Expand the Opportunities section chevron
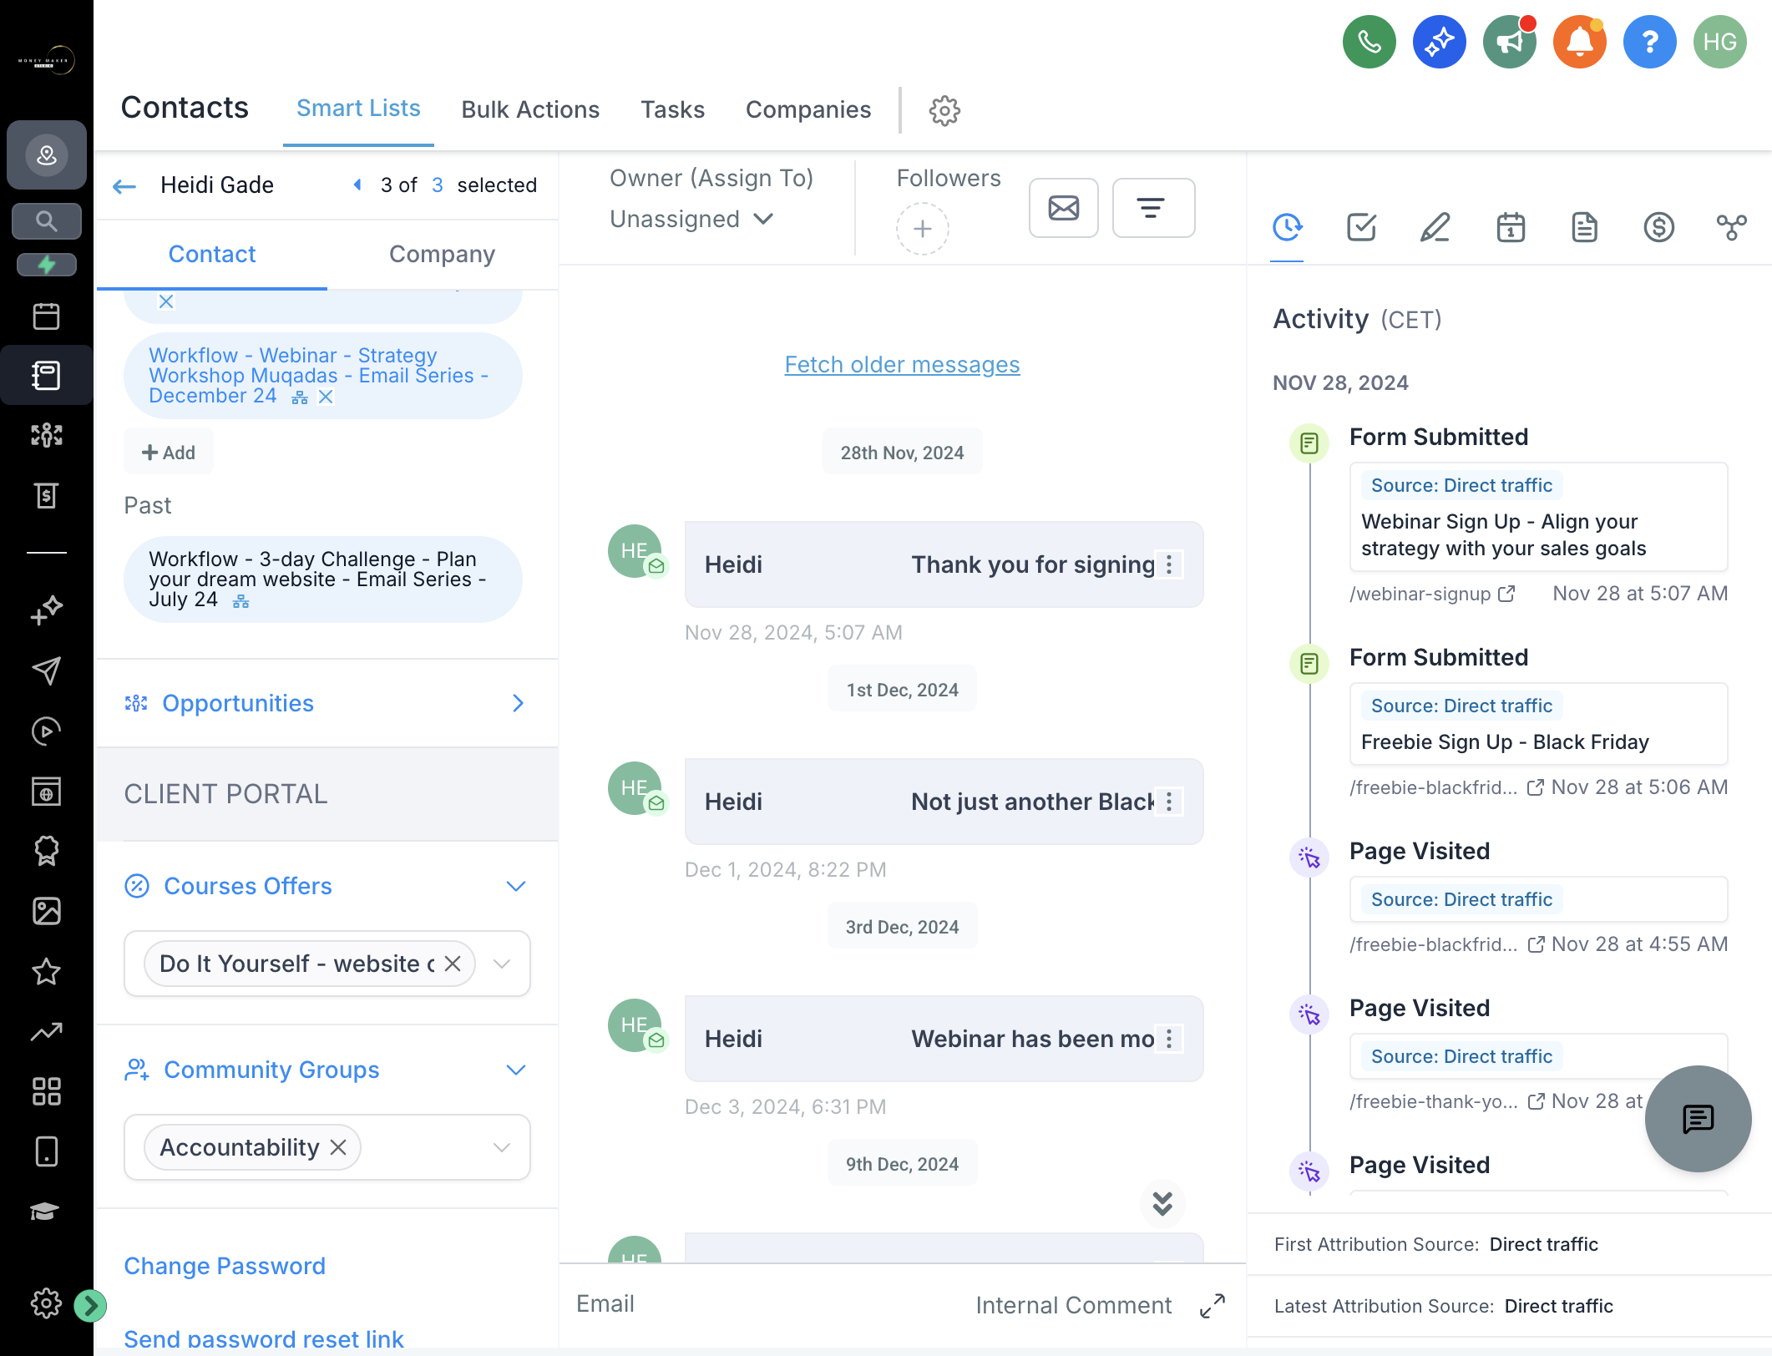The height and width of the screenshot is (1356, 1772). (x=518, y=703)
